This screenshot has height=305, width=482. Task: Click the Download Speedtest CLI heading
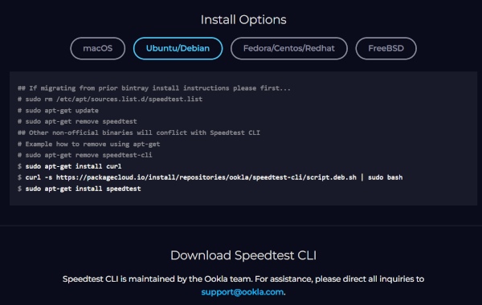pyautogui.click(x=243, y=255)
